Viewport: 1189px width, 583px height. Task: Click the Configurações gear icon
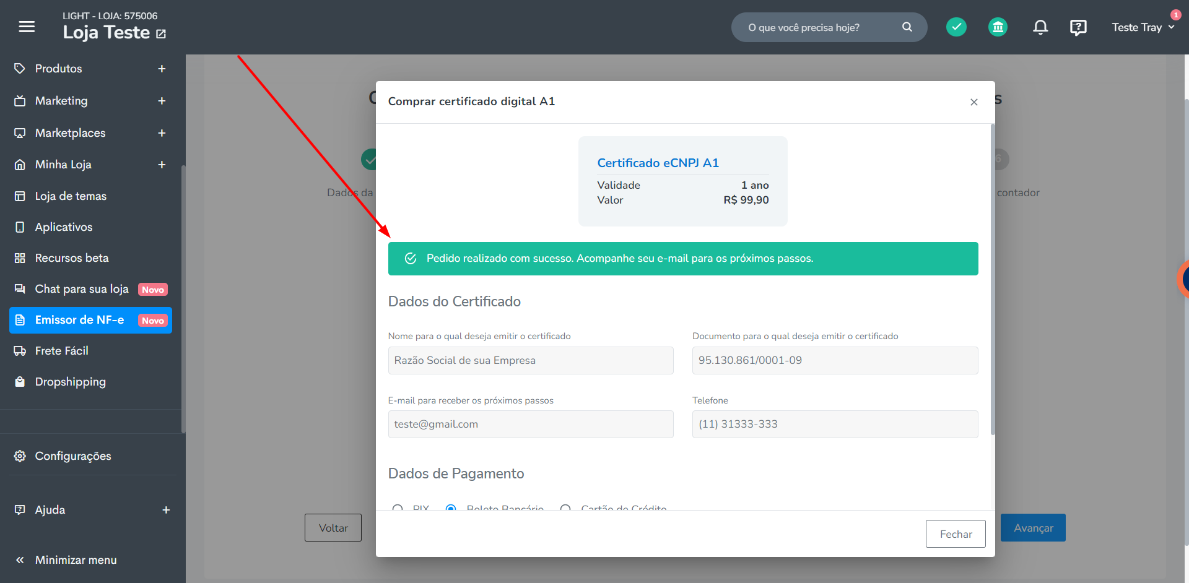coord(20,456)
